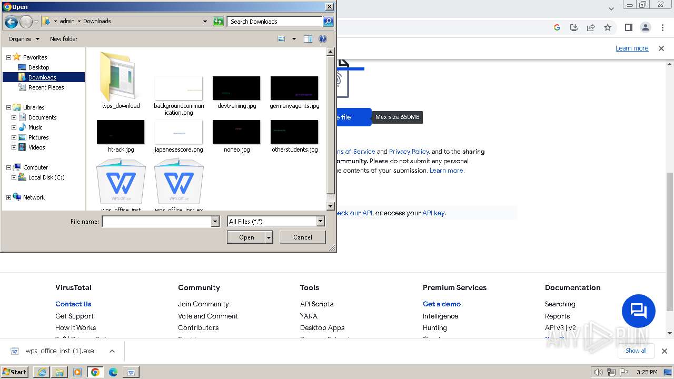Viewport: 674px width, 379px height.
Task: Open the Get a demo link
Action: [x=442, y=304]
